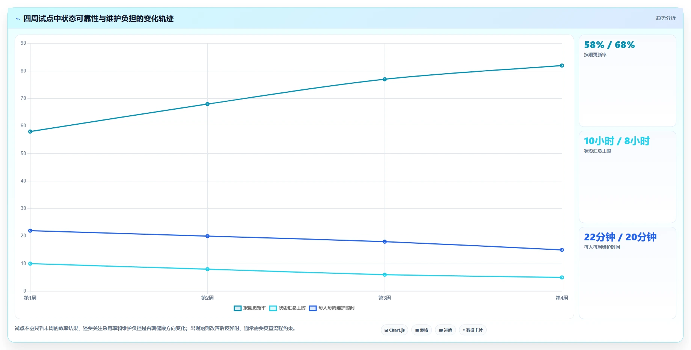
Task: Click the chart title 四周试点中状态可靠性与维护负担的变化轨迹
Action: 98,19
